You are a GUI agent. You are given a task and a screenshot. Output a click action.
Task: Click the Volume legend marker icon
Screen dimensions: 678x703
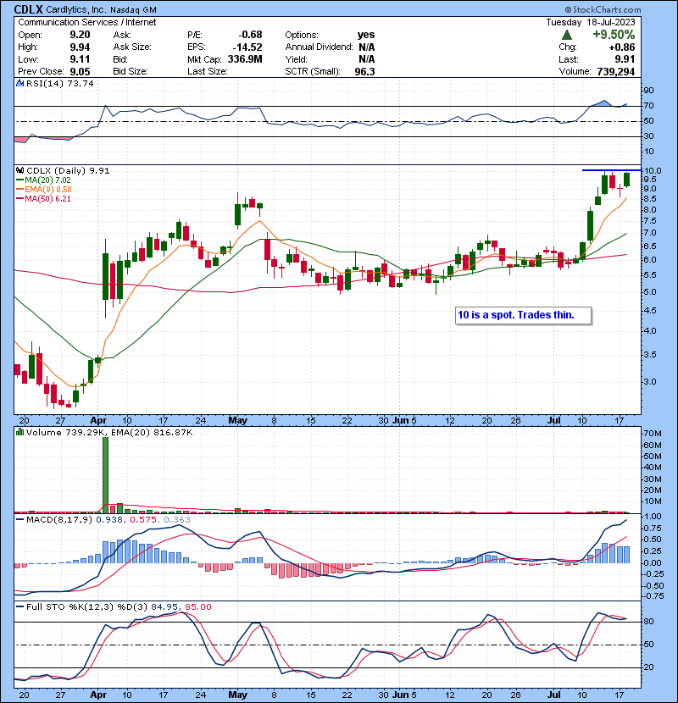pyautogui.click(x=18, y=432)
